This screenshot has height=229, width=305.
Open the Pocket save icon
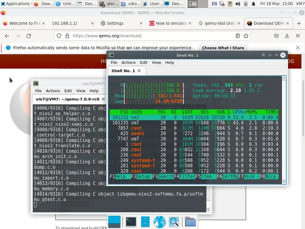coord(276,36)
